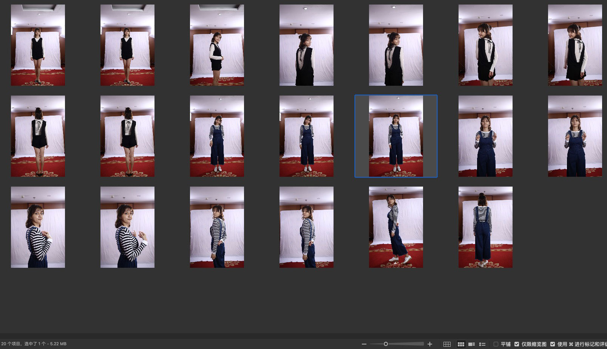Click the currently highlighted overalls photo

(x=396, y=136)
